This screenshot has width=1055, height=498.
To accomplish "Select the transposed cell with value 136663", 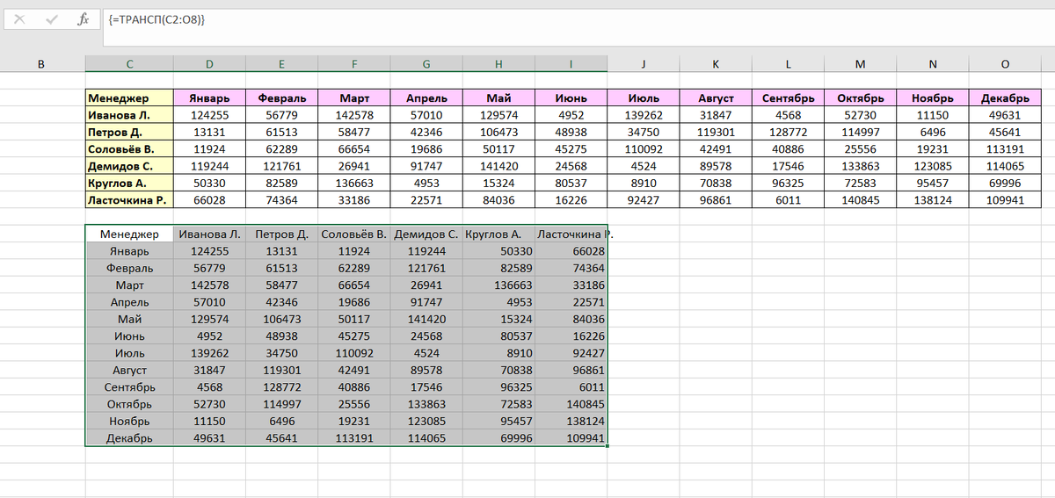I will click(x=498, y=285).
